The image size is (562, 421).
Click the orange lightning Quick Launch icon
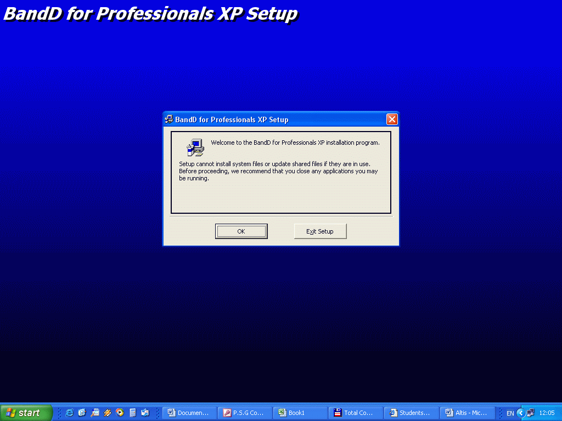click(x=107, y=413)
